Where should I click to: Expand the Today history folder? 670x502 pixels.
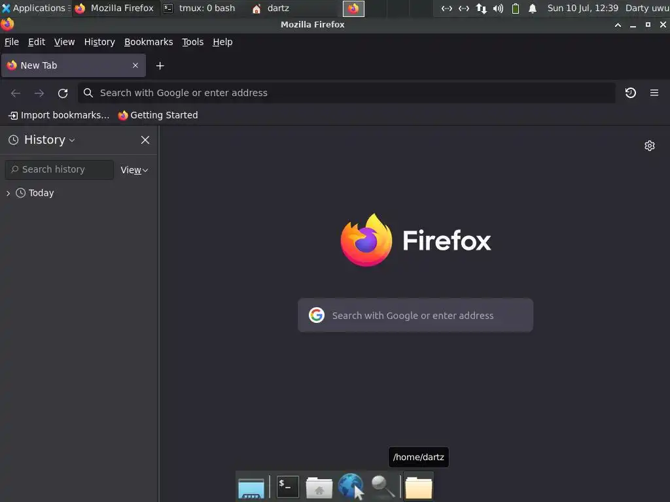tap(8, 193)
